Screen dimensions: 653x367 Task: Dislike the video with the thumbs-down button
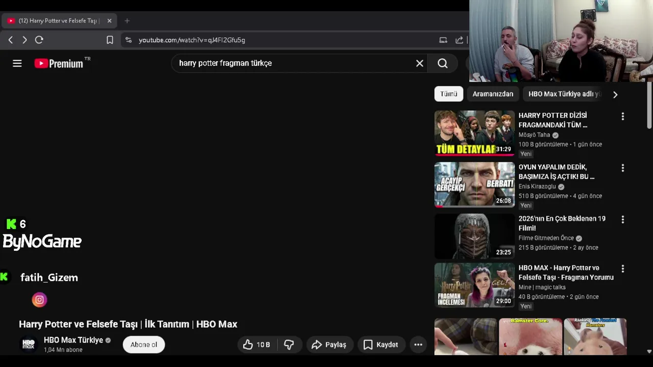pos(289,345)
